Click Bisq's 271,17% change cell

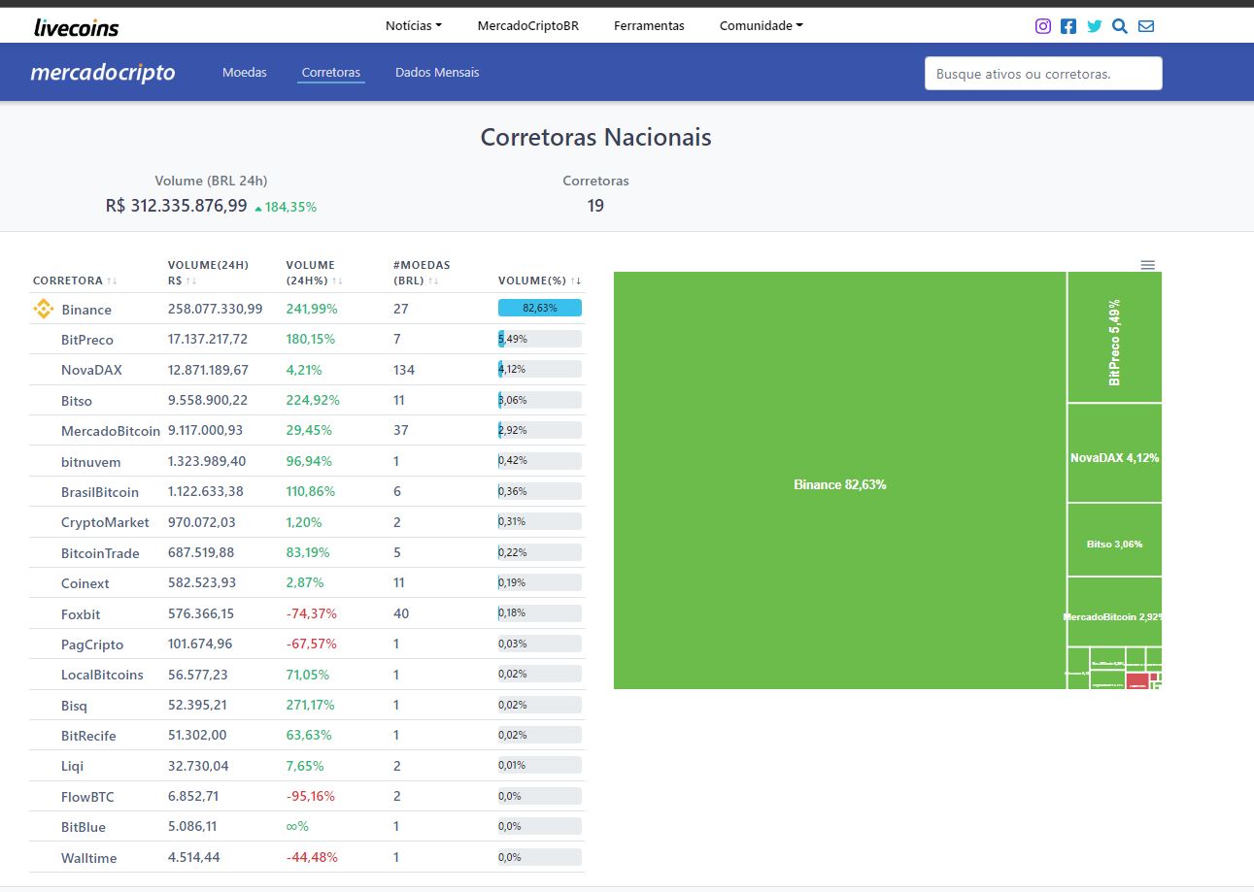311,705
